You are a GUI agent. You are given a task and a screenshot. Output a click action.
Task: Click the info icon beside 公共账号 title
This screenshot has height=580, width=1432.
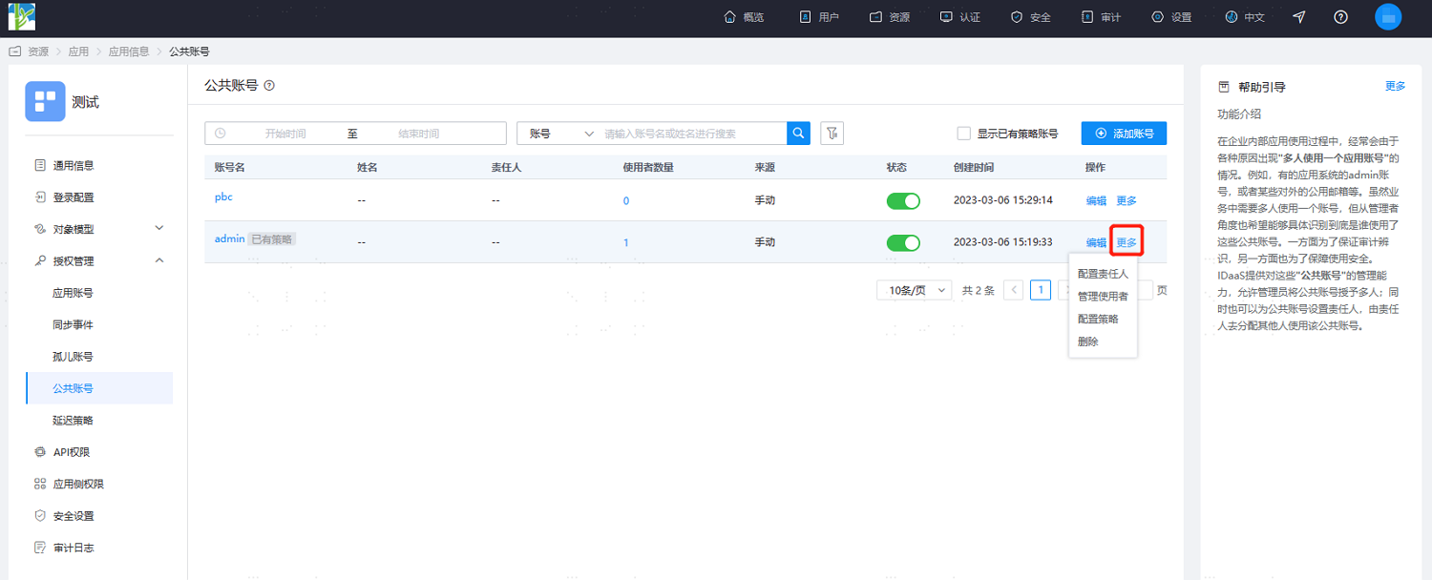tap(269, 86)
